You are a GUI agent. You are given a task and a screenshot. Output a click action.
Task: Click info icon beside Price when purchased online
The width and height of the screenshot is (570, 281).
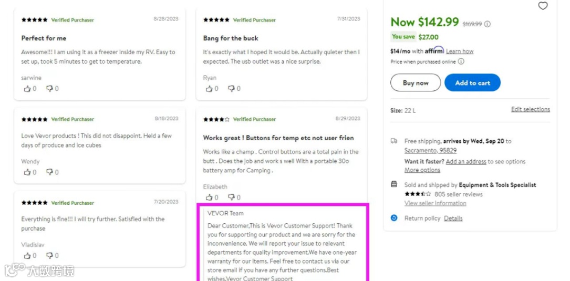[461, 61]
